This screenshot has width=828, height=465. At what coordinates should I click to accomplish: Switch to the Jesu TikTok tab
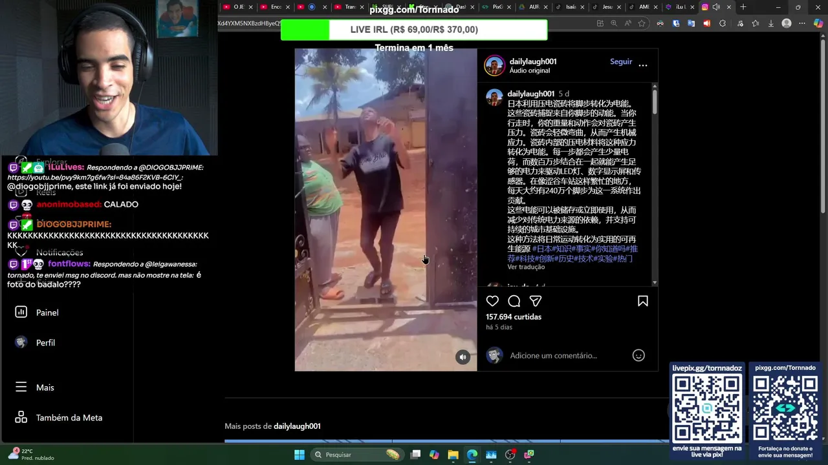[x=608, y=7]
